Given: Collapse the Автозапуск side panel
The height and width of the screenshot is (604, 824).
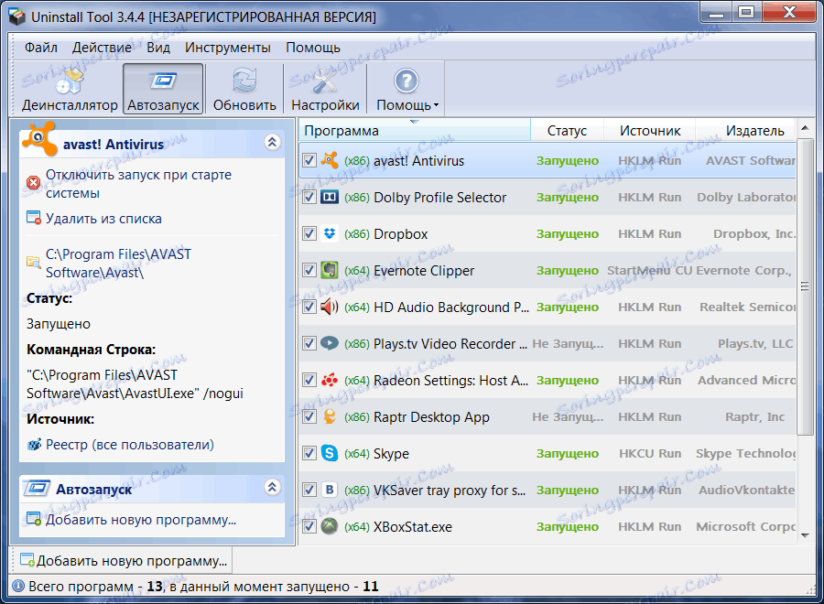Looking at the screenshot, I should coord(272,487).
